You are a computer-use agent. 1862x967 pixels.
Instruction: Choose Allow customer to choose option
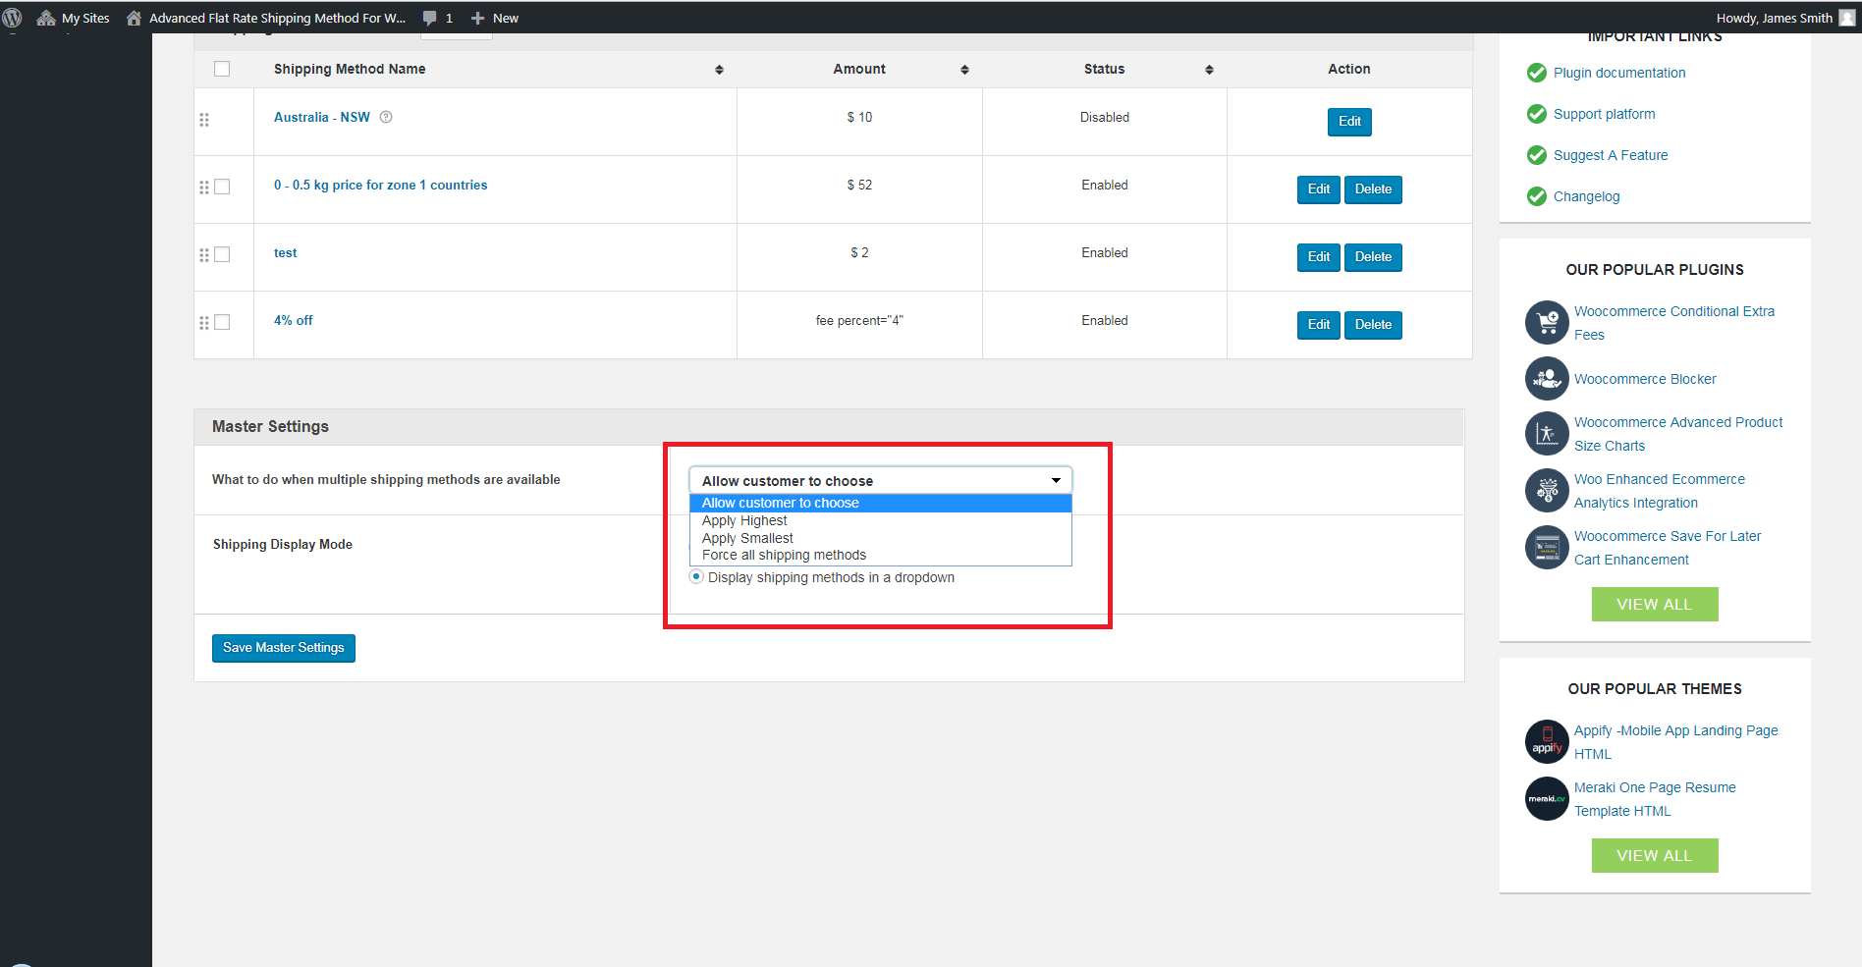(x=881, y=503)
